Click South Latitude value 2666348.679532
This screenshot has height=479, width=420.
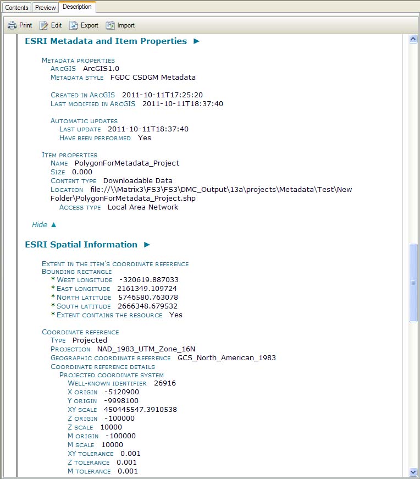147,306
